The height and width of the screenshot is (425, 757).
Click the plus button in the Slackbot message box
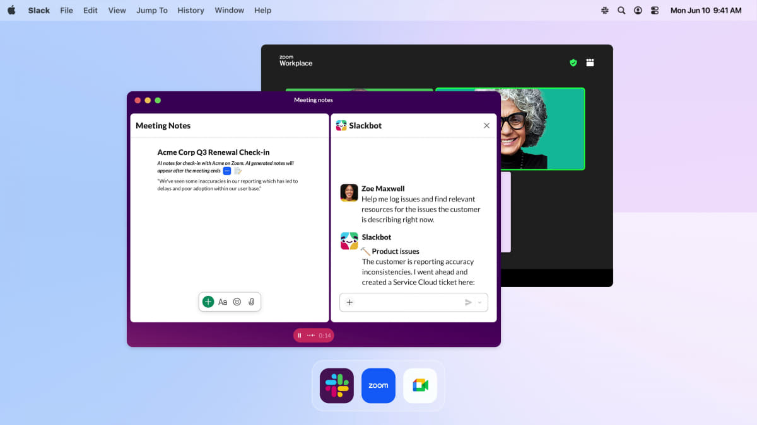tap(349, 302)
